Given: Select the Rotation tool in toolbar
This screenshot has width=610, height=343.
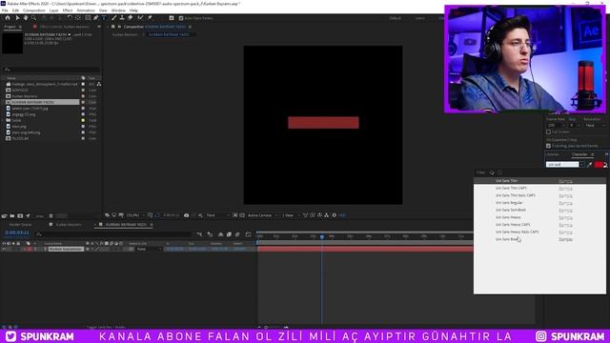Looking at the screenshot, I should click(x=70, y=18).
